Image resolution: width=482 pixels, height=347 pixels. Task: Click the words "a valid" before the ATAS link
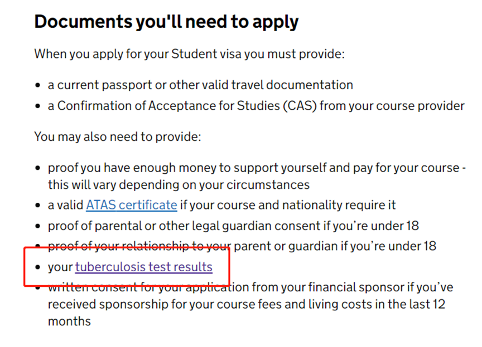coord(65,205)
